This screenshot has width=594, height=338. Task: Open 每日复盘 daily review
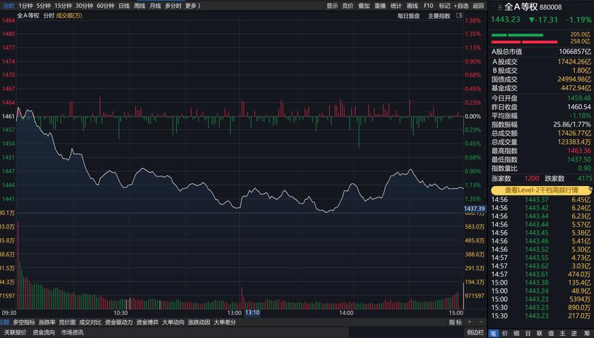point(408,16)
